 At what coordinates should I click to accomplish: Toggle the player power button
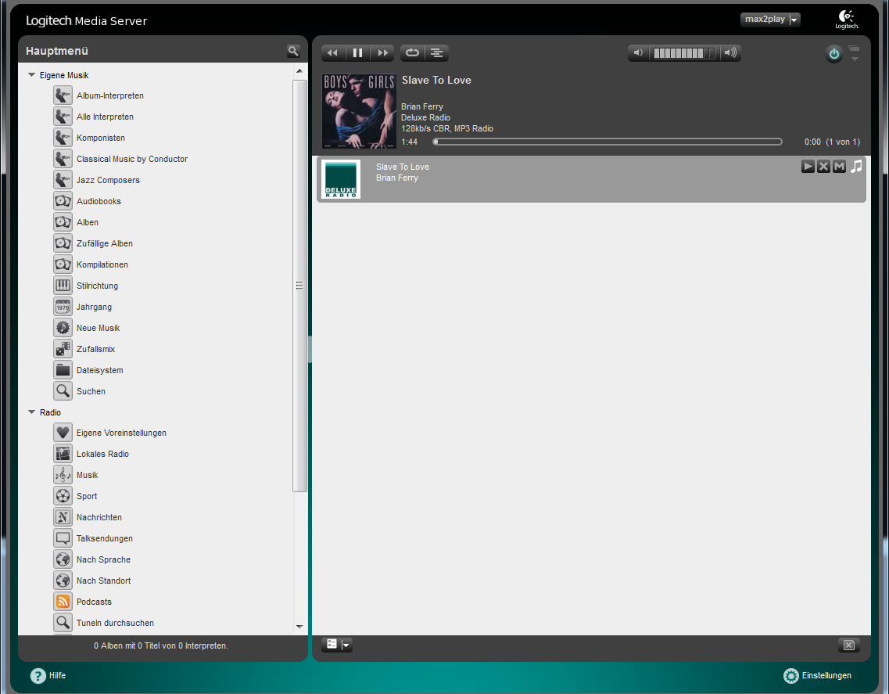[x=833, y=54]
